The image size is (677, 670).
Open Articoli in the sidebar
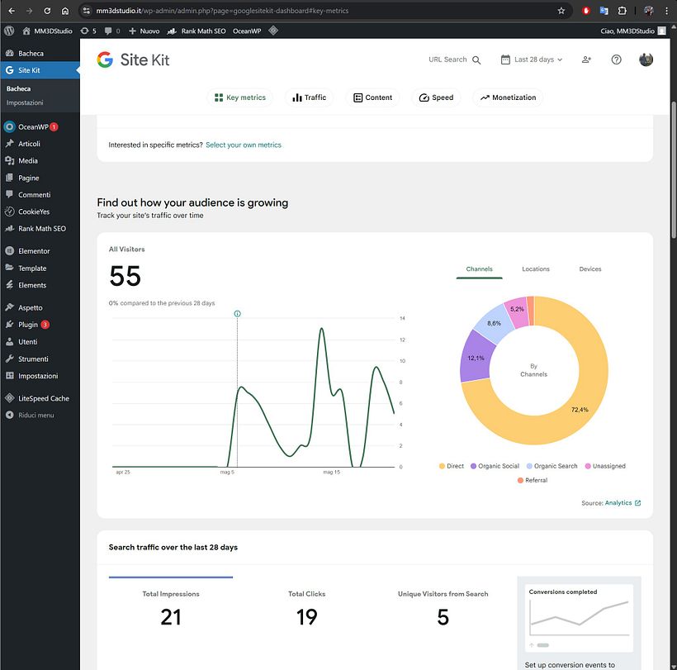coord(40,144)
